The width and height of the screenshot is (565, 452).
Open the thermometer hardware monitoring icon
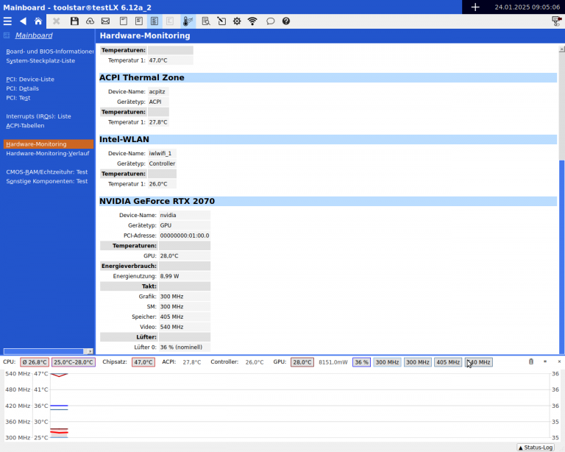[x=188, y=21]
